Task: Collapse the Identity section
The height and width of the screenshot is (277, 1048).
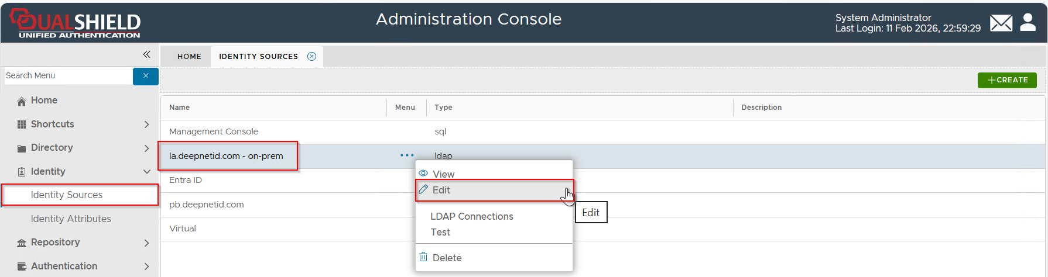Action: [x=146, y=172]
